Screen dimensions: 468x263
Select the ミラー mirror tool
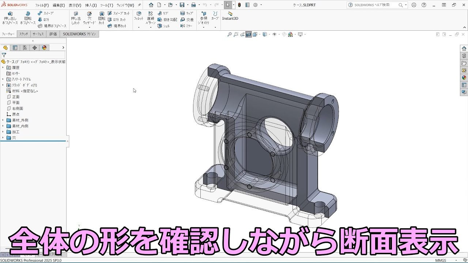pos(186,26)
